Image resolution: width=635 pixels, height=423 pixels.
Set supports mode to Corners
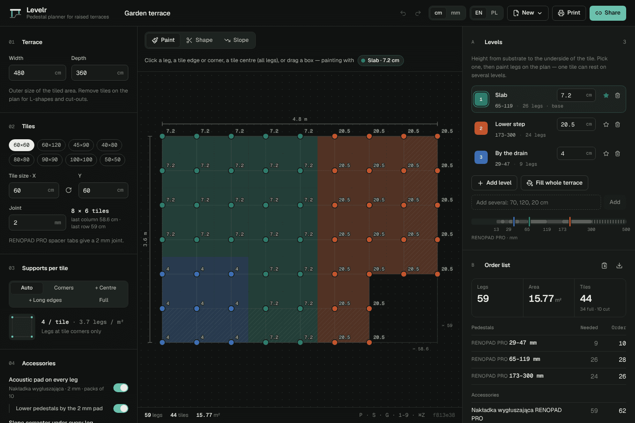[64, 288]
